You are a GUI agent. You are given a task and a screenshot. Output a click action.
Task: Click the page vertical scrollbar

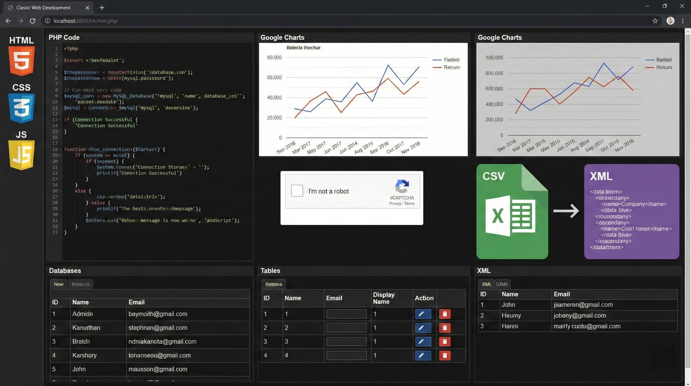(687, 199)
